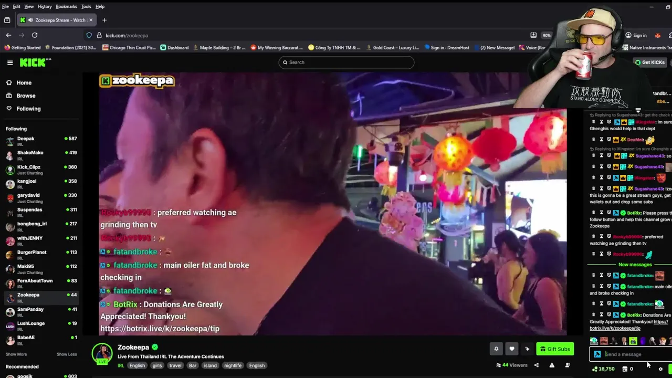672x378 pixels.
Task: Open FernAboutTown channel
Action: tap(41, 282)
